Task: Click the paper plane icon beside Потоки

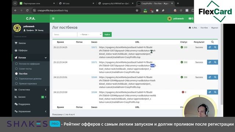Action: click(16, 58)
